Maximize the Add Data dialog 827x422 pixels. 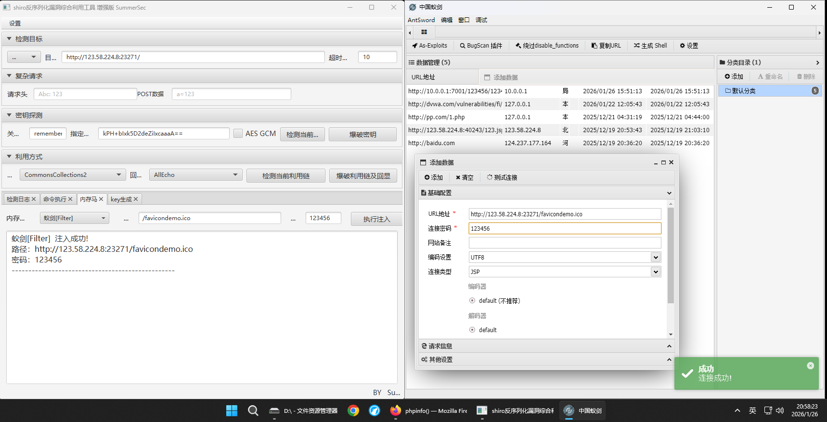[663, 162]
